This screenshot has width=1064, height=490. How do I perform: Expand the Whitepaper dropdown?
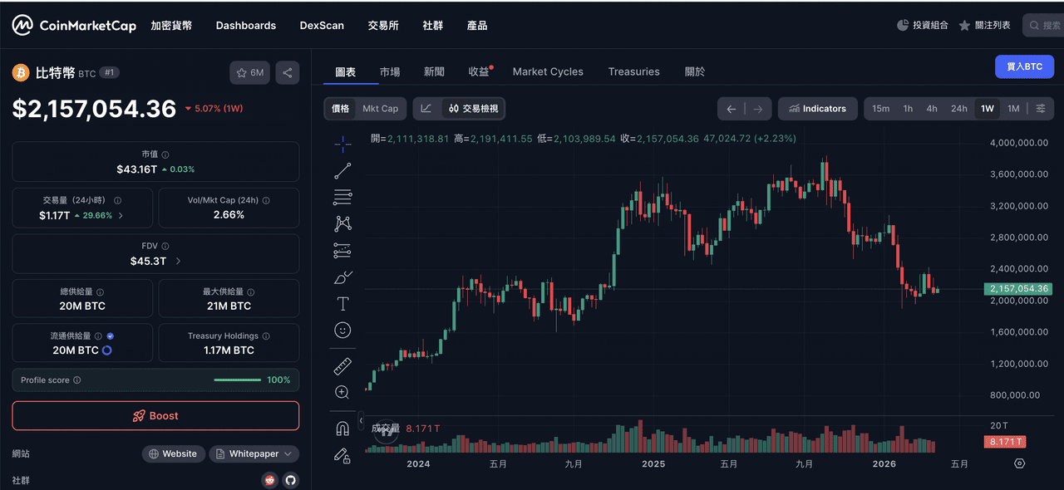(254, 454)
